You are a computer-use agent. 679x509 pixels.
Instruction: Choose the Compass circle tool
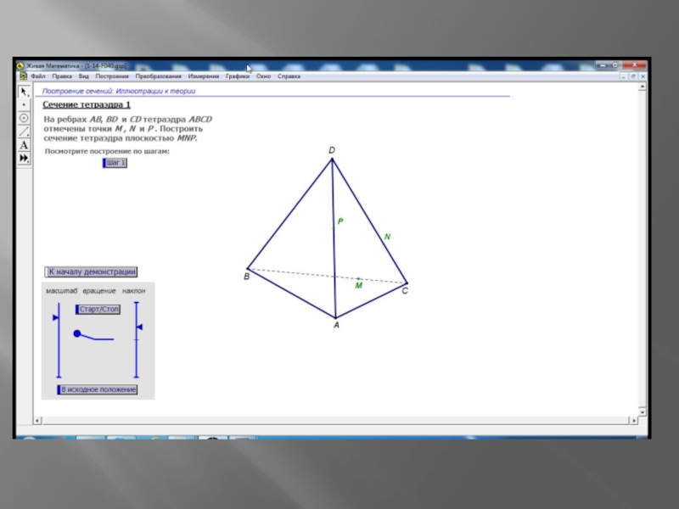[x=24, y=118]
